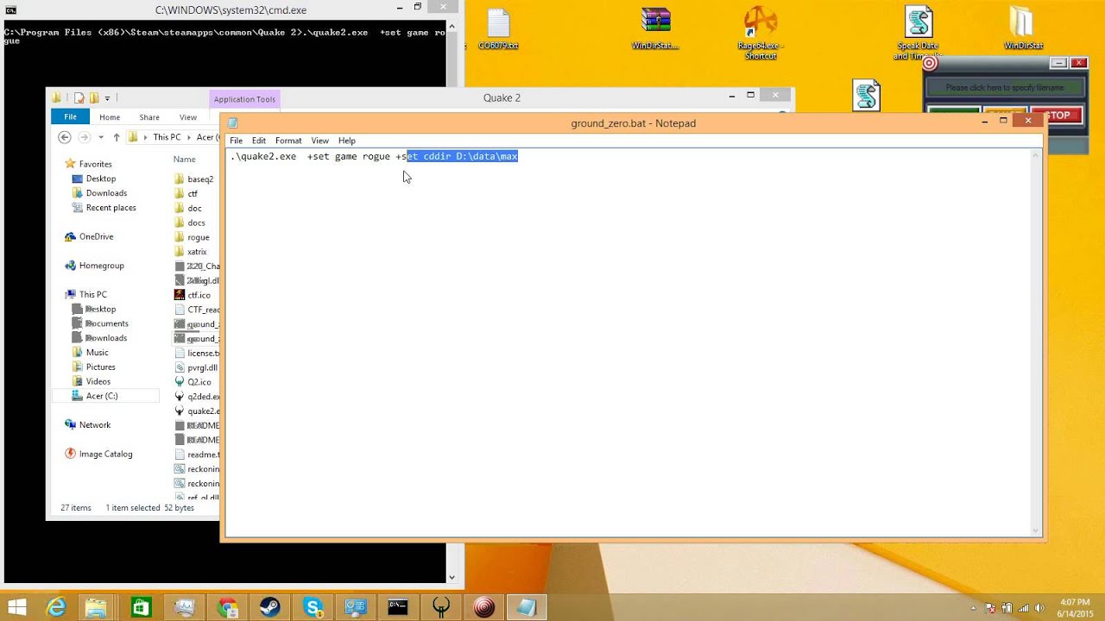The image size is (1105, 621).
Task: Open the File menu in Notepad
Action: coord(236,141)
